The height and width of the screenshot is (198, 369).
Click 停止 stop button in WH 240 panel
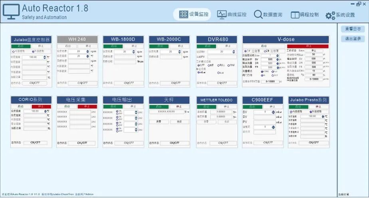[88, 46]
